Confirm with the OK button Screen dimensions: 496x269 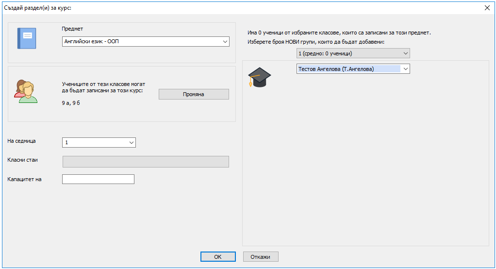pyautogui.click(x=218, y=257)
